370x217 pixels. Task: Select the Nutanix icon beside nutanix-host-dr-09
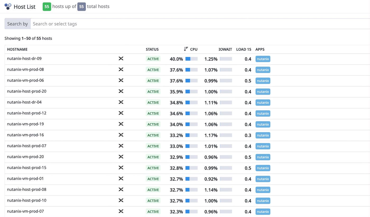(121, 58)
